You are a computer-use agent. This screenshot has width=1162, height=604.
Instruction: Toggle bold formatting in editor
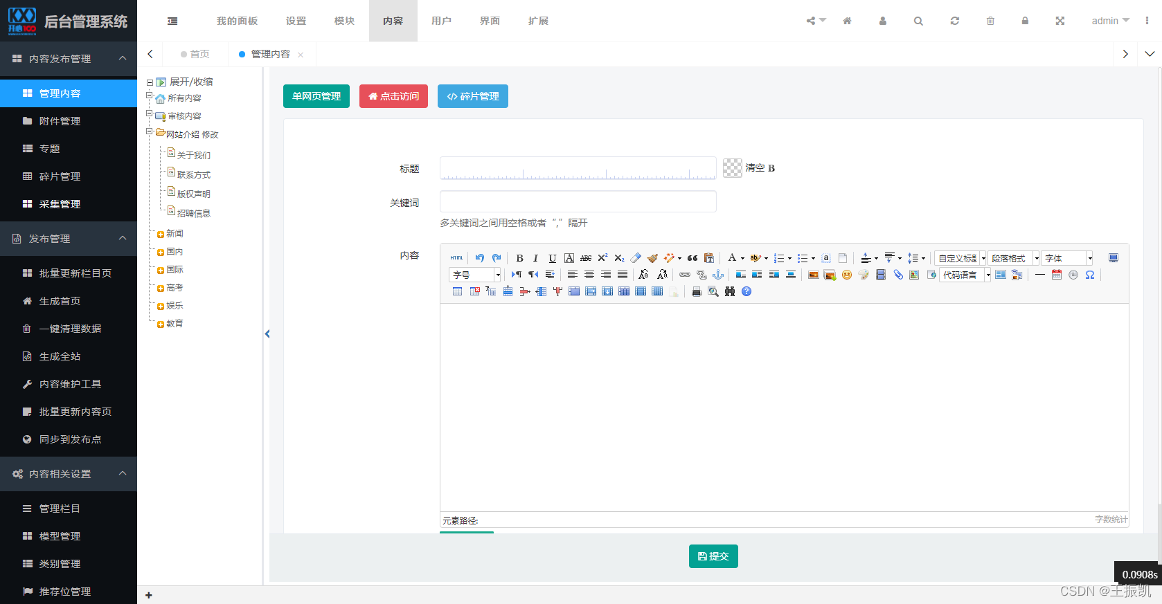coord(519,258)
